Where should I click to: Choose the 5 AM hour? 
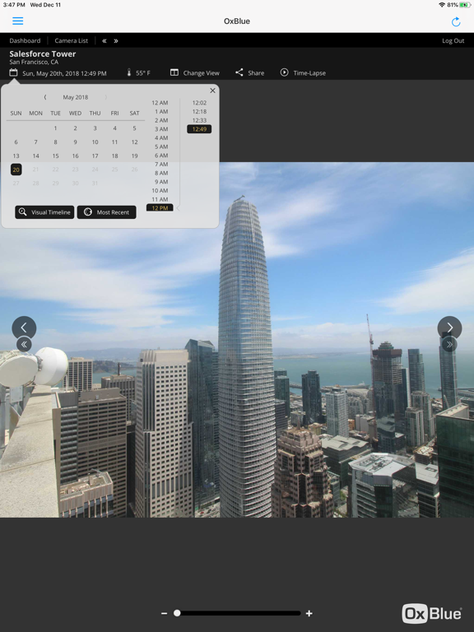[x=161, y=146]
